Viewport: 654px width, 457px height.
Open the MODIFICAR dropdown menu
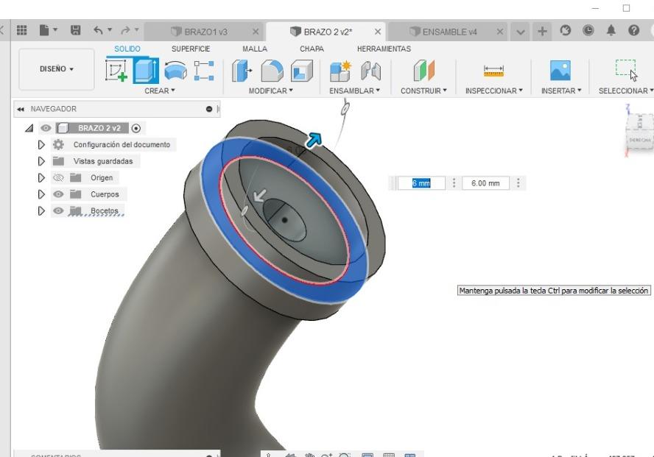pos(271,91)
